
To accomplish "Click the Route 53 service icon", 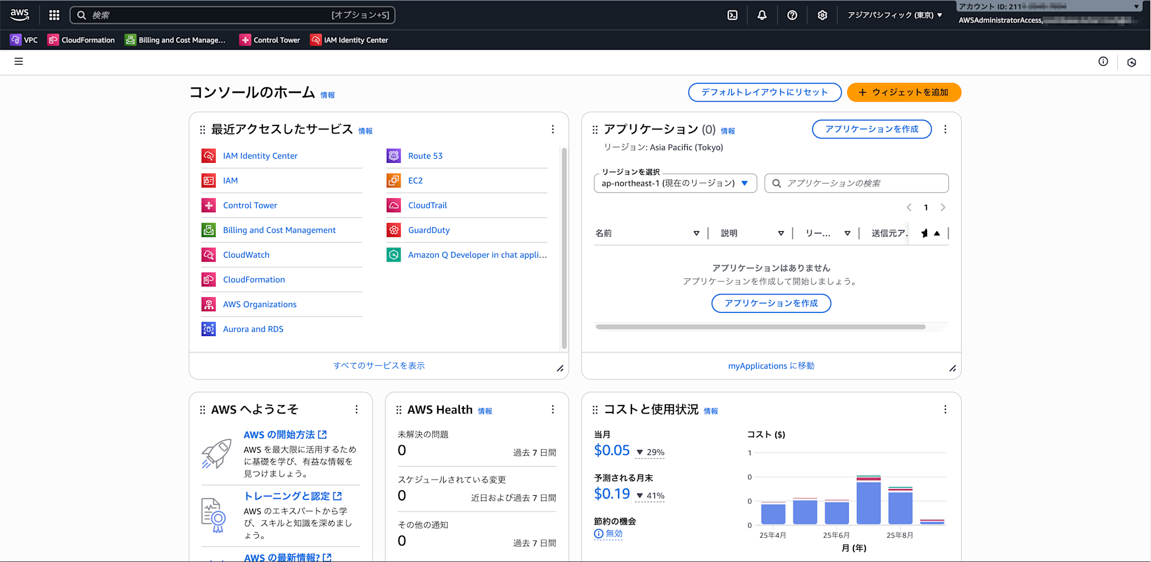I will click(394, 156).
